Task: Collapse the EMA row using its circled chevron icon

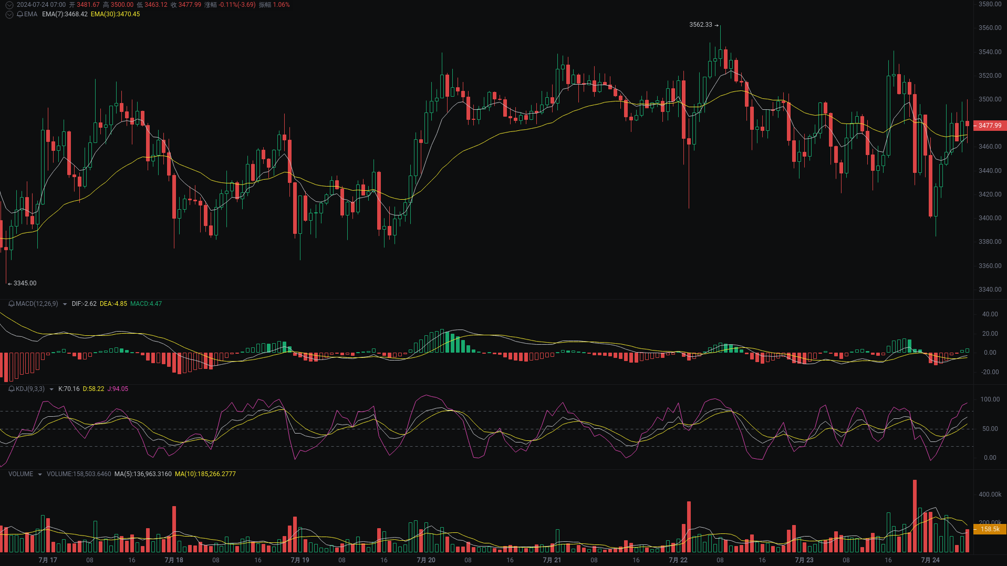Action: click(x=9, y=14)
